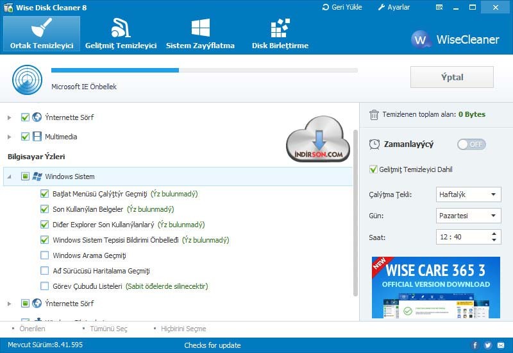The image size is (513, 353).
Task: Uncheck the first Ýnternette Sörf checkbox
Action: (x=25, y=117)
